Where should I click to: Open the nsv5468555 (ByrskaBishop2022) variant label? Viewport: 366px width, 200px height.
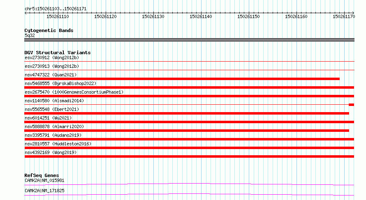60,83
